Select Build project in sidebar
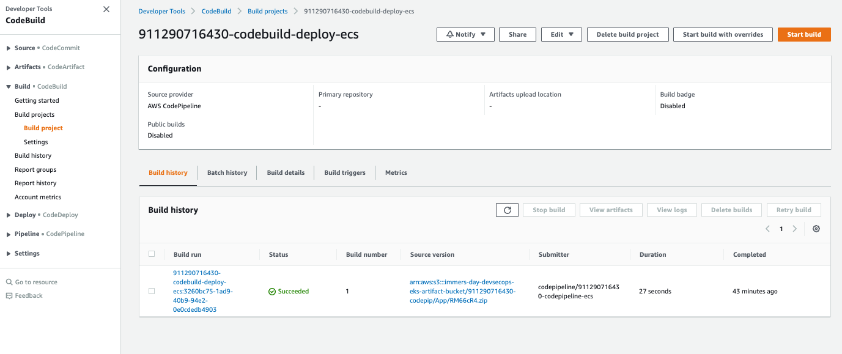The image size is (842, 354). pyautogui.click(x=43, y=128)
